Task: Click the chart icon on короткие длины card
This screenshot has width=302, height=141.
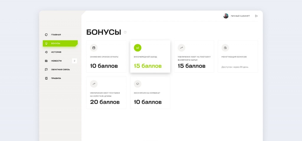Action: [x=94, y=84]
